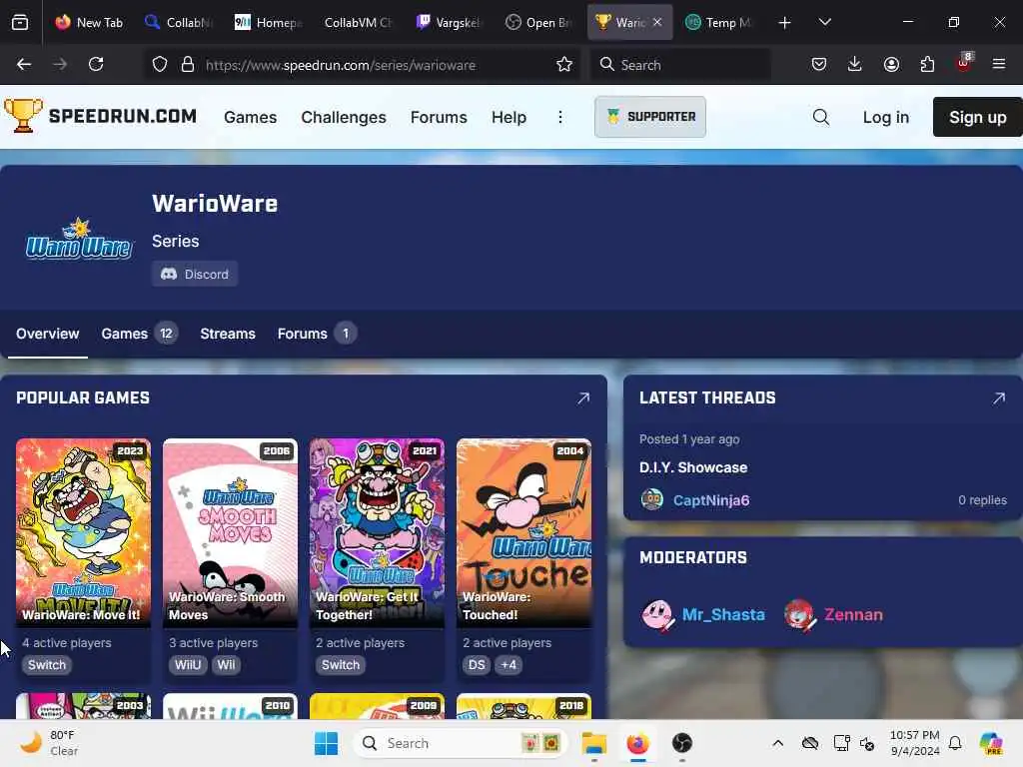Open WarioWare: Get It Together! cover
1023x767 pixels.
377,533
